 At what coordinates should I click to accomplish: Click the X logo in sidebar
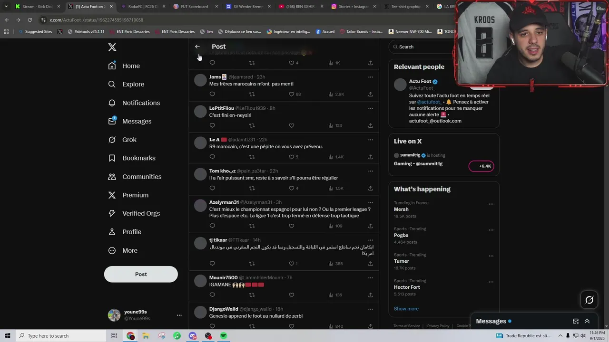[112, 47]
